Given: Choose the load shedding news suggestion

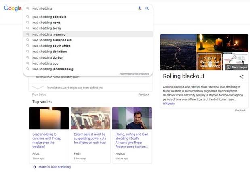Looking at the screenshot, I should coord(46,23).
